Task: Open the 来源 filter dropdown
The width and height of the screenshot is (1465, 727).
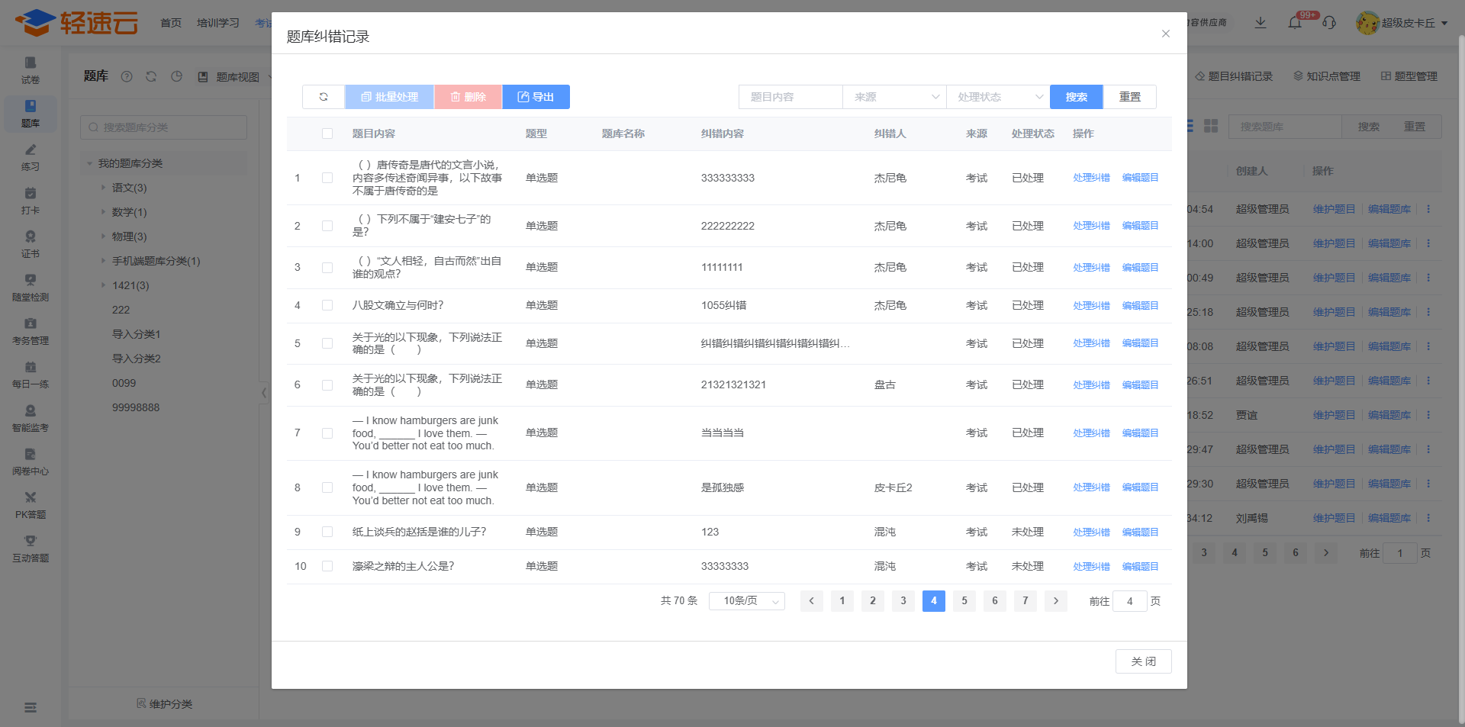Action: coord(894,97)
